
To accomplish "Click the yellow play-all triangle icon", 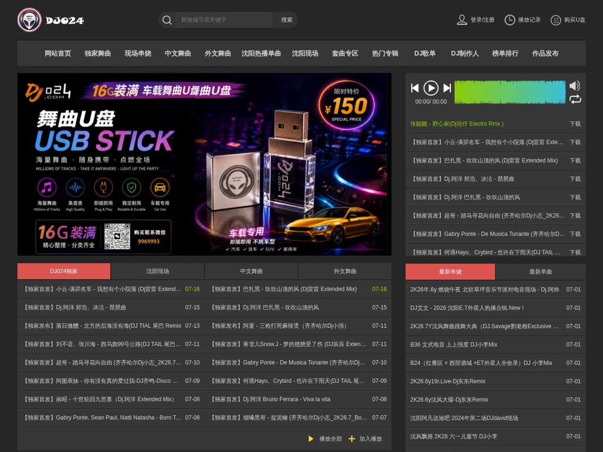I will 311,439.
